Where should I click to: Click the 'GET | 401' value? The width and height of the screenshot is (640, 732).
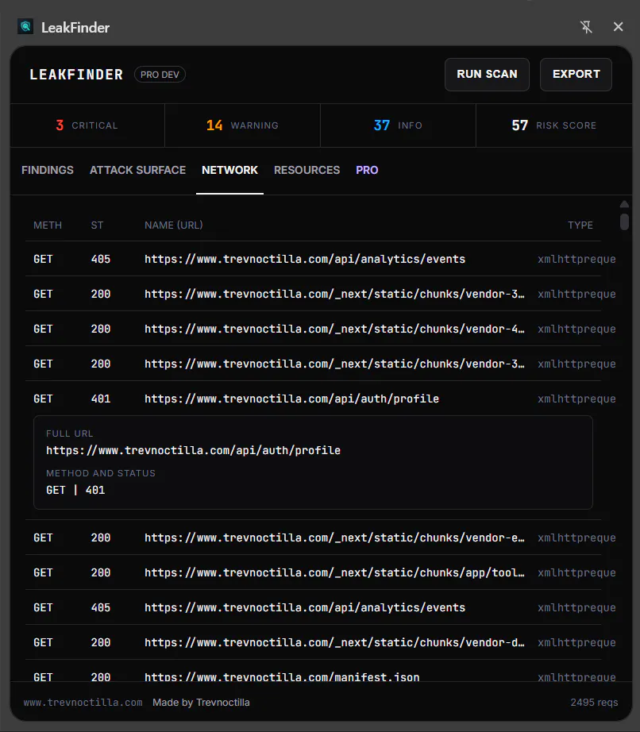coord(75,490)
